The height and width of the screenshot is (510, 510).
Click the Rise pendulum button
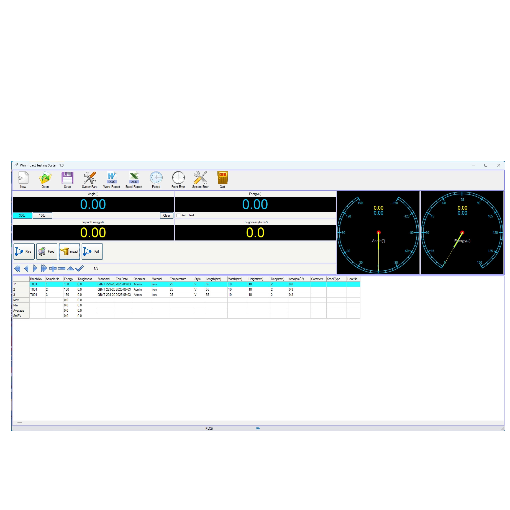pos(24,252)
